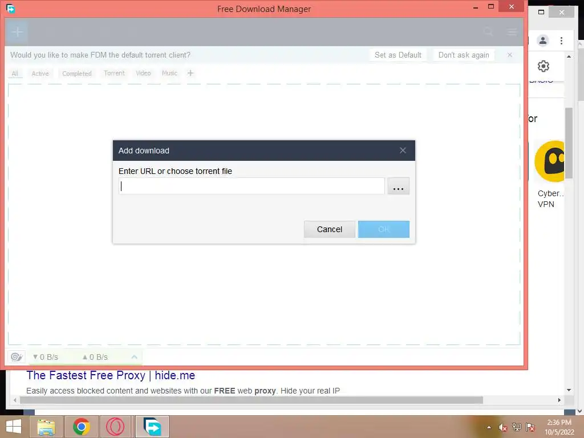Viewport: 584px width, 438px height.
Task: Open the search icon in FDM toolbar
Action: tap(488, 32)
